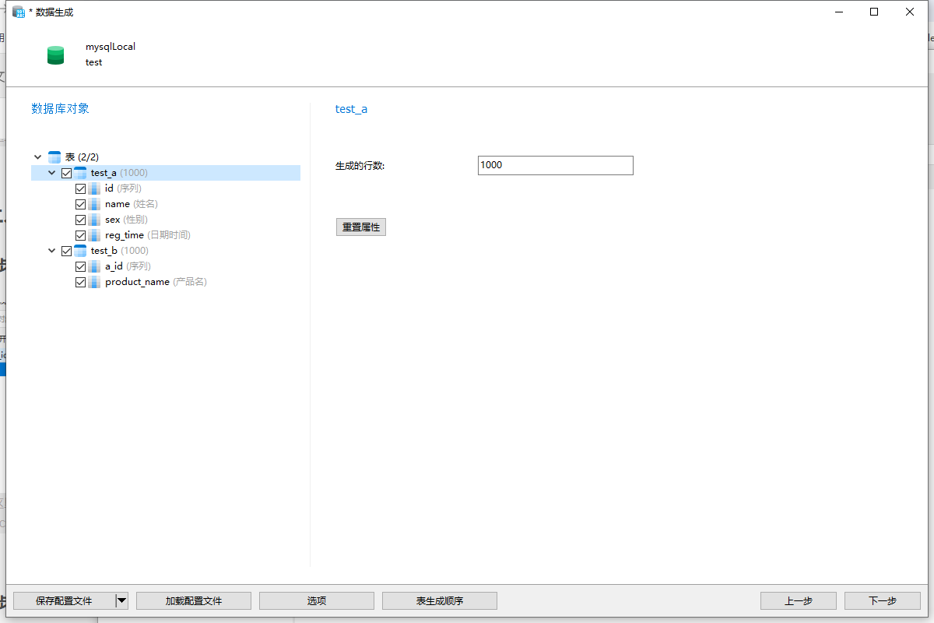Click the green database icon for mysqlLocal

(x=55, y=55)
